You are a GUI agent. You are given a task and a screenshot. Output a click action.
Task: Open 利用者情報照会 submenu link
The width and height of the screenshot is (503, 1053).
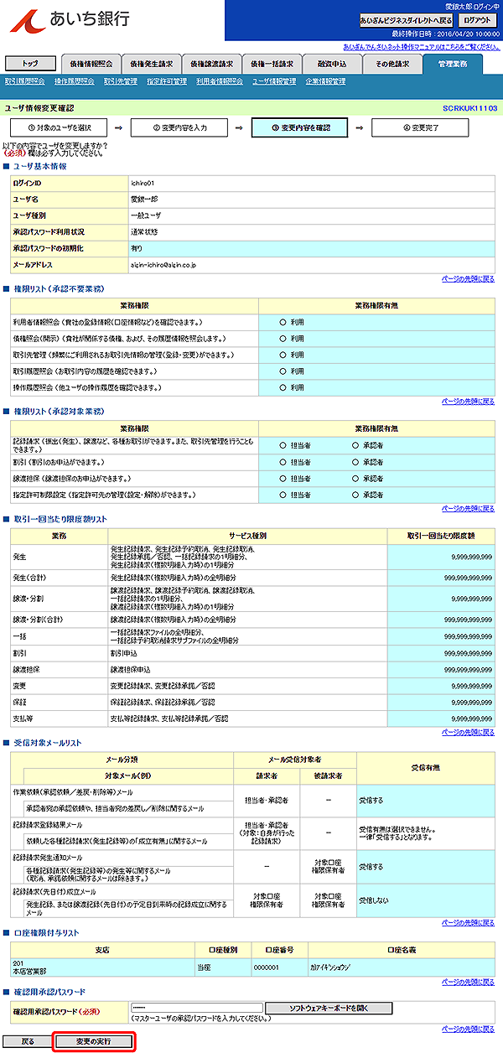point(220,81)
